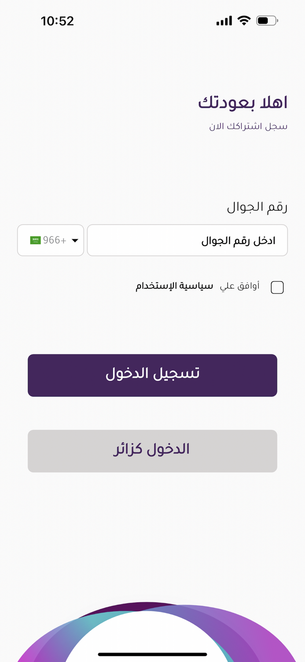305x662 pixels.
Task: Tap the cellular signal bars icon
Action: [224, 21]
